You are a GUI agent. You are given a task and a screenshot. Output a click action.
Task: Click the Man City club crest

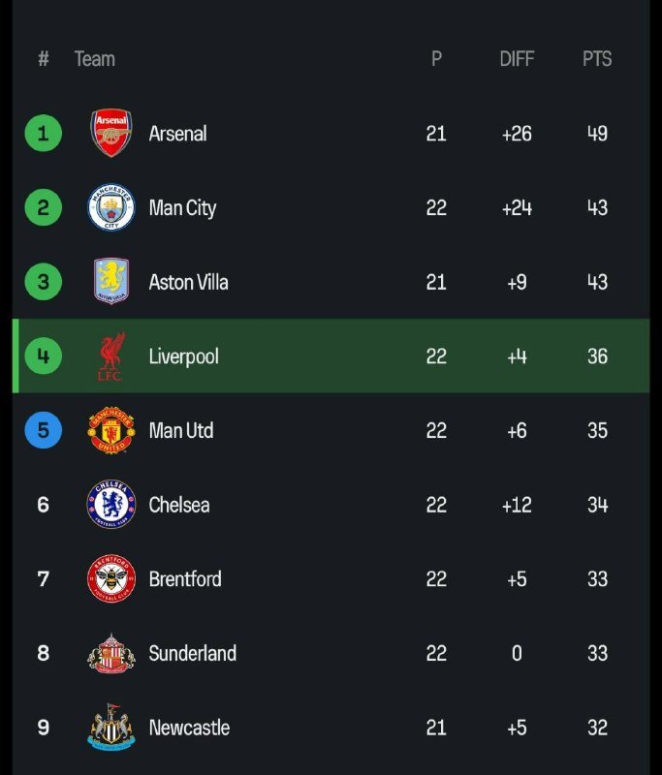(111, 207)
